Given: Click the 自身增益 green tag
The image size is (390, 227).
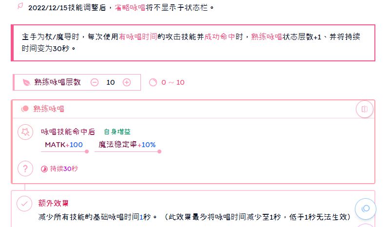Looking at the screenshot, I should click(x=117, y=132).
